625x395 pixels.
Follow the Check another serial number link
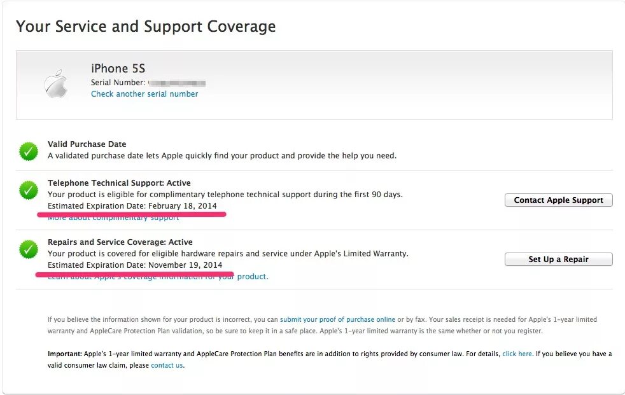[x=144, y=94]
